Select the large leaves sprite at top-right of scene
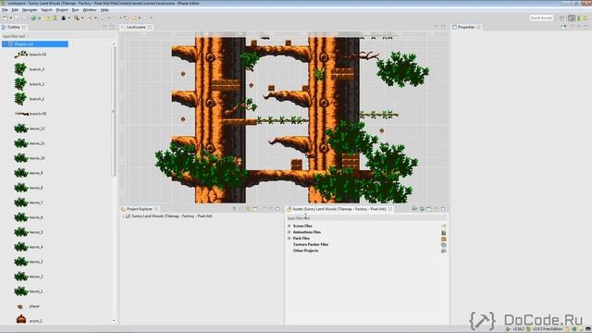592x333 pixels. pyautogui.click(x=402, y=69)
